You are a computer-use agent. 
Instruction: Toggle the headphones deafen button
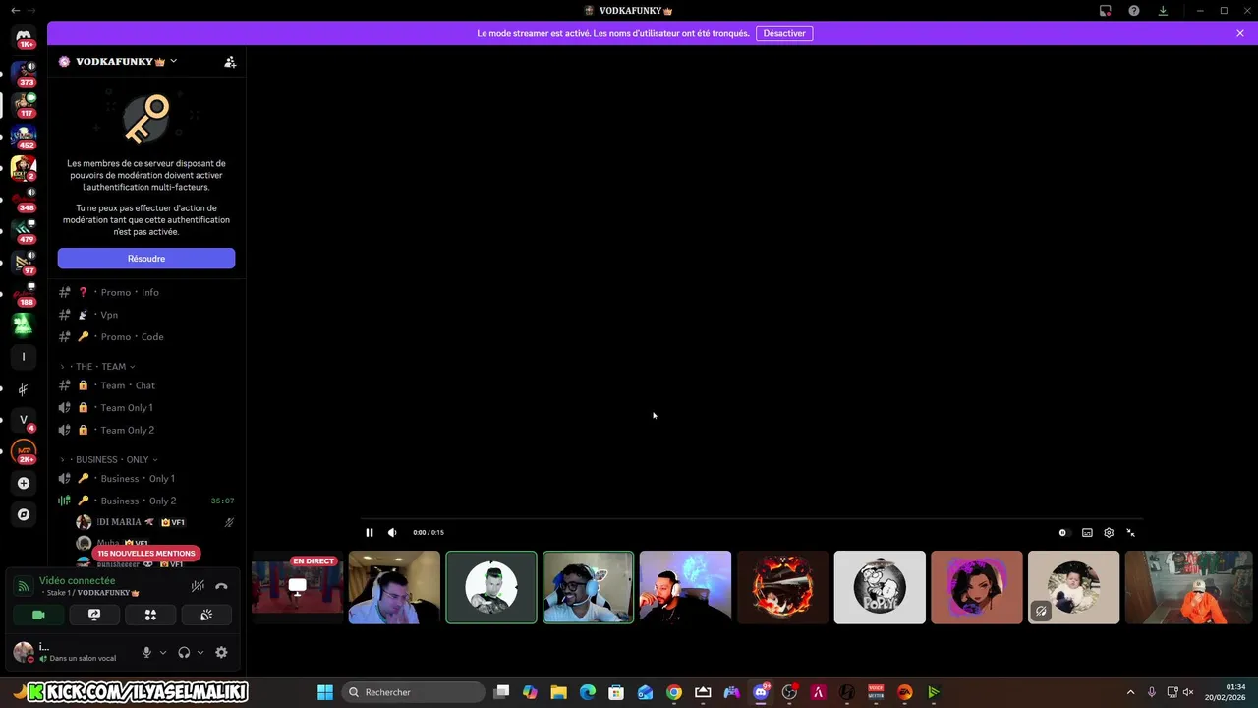pos(184,652)
